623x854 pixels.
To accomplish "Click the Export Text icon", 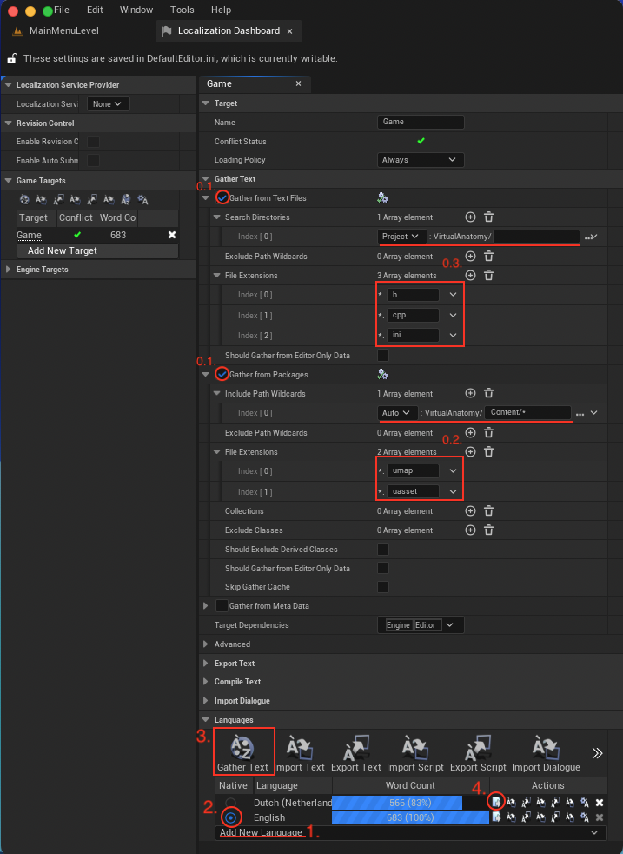I will click(x=356, y=748).
